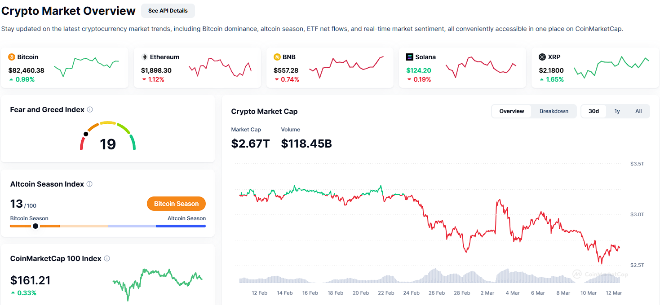
Task: Click the Solana logo icon
Action: tap(410, 57)
